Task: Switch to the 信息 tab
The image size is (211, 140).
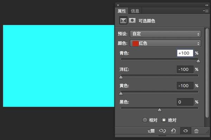Action: click(x=135, y=11)
